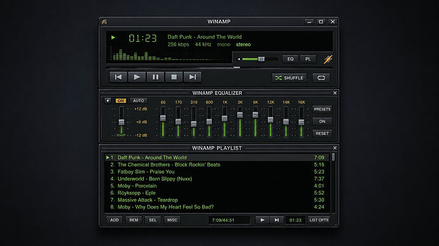Close the Winamp Equalizer panel
Viewport: 439px width, 246px height.
[x=335, y=93]
